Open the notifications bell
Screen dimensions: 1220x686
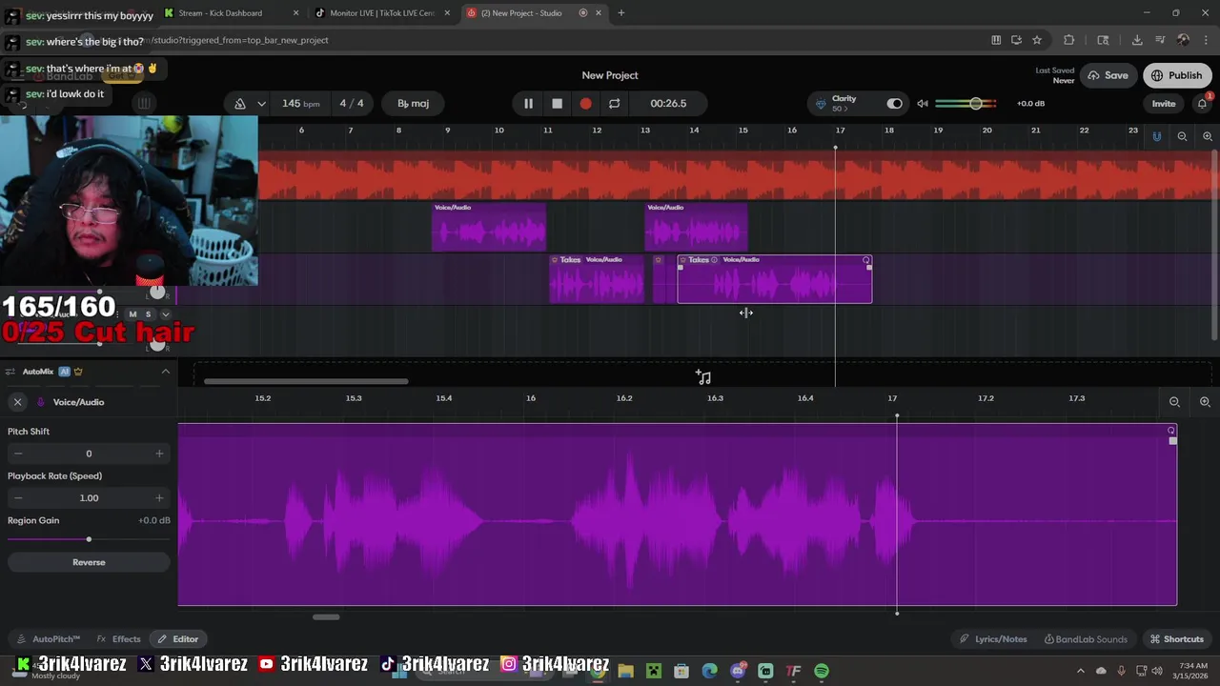1203,103
